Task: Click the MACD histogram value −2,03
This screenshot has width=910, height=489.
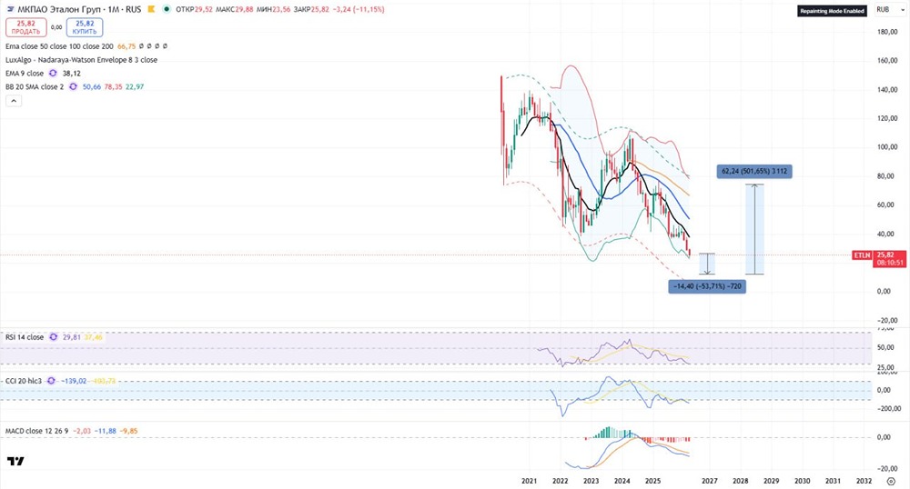Action: pyautogui.click(x=82, y=431)
